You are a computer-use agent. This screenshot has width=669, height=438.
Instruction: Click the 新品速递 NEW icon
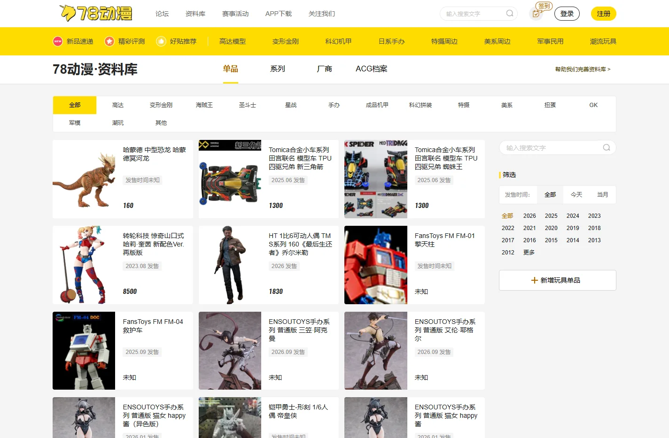pos(58,41)
